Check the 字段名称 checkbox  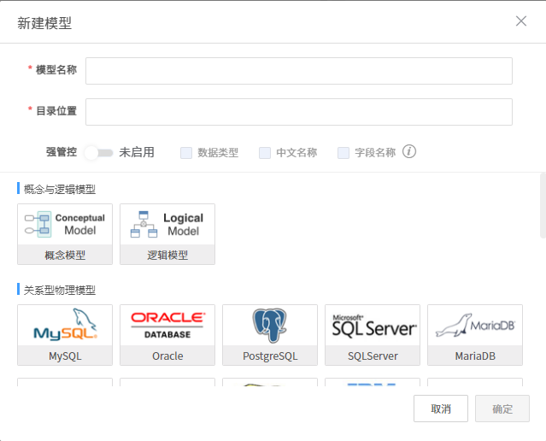click(x=343, y=153)
